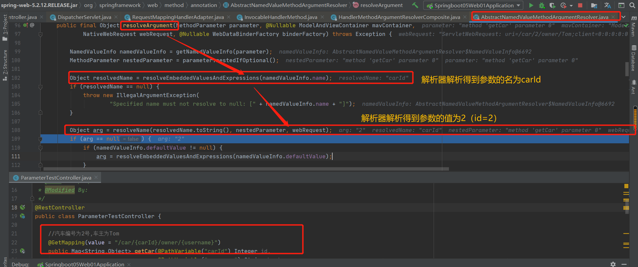Open the profiler options dropdown arrow

click(571, 6)
